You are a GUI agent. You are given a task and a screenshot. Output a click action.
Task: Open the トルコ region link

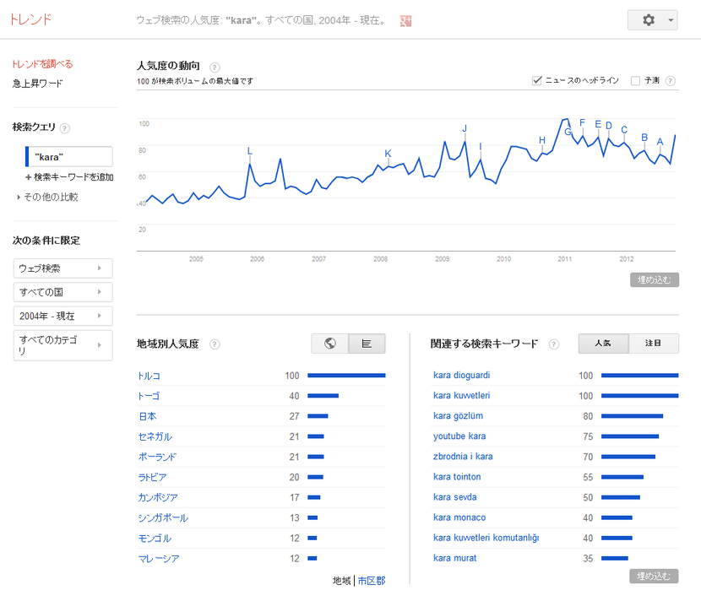click(149, 376)
